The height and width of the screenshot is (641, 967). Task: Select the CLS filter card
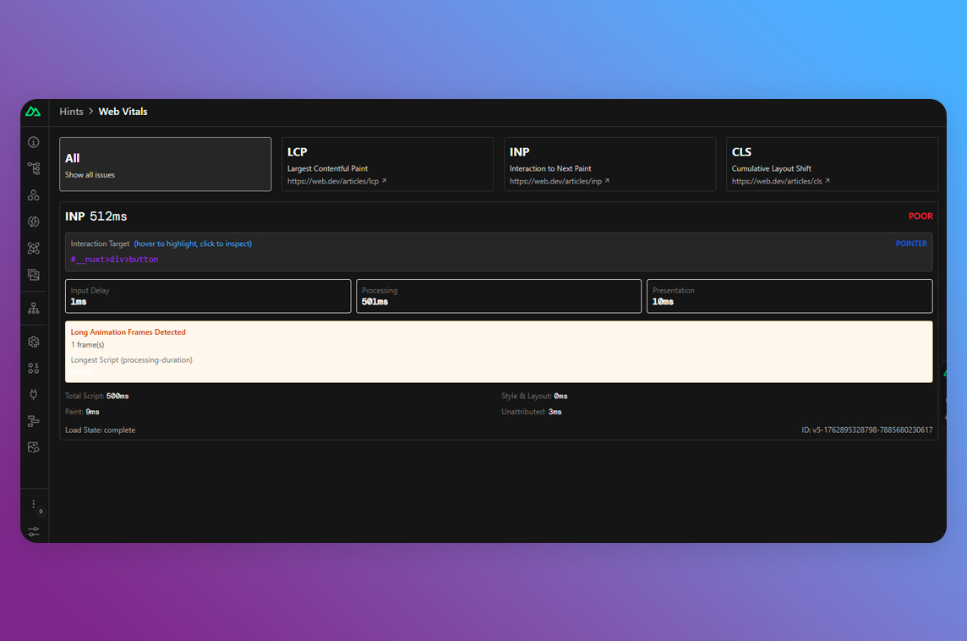832,164
